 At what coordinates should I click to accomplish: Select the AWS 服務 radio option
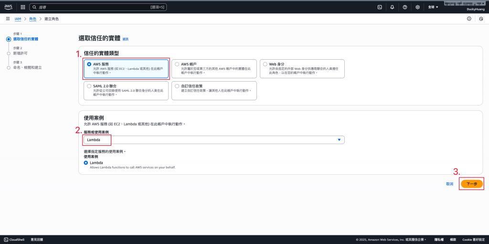point(89,64)
